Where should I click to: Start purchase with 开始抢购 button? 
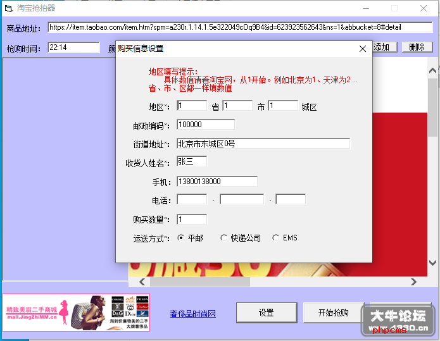tap(334, 313)
